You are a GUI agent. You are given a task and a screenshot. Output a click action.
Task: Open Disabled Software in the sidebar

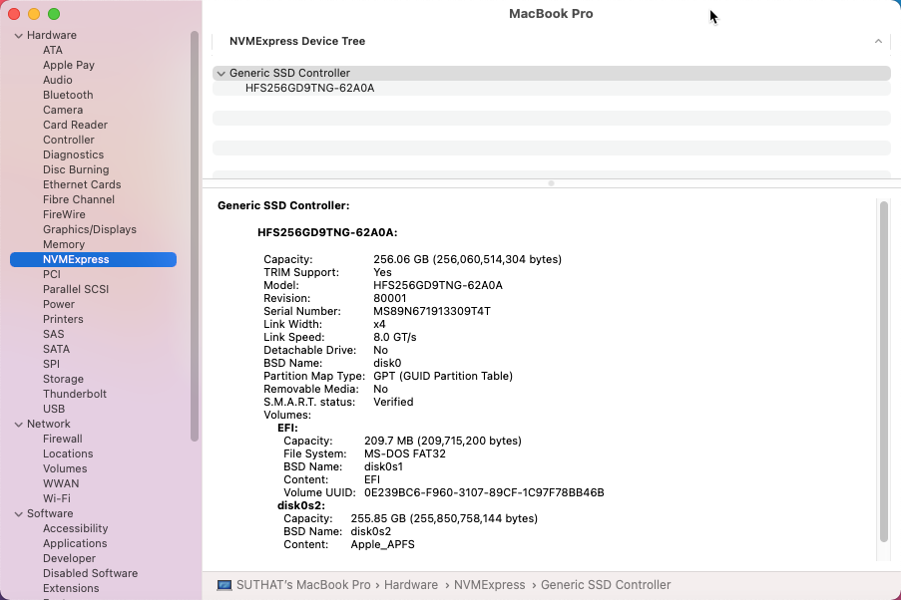(90, 573)
